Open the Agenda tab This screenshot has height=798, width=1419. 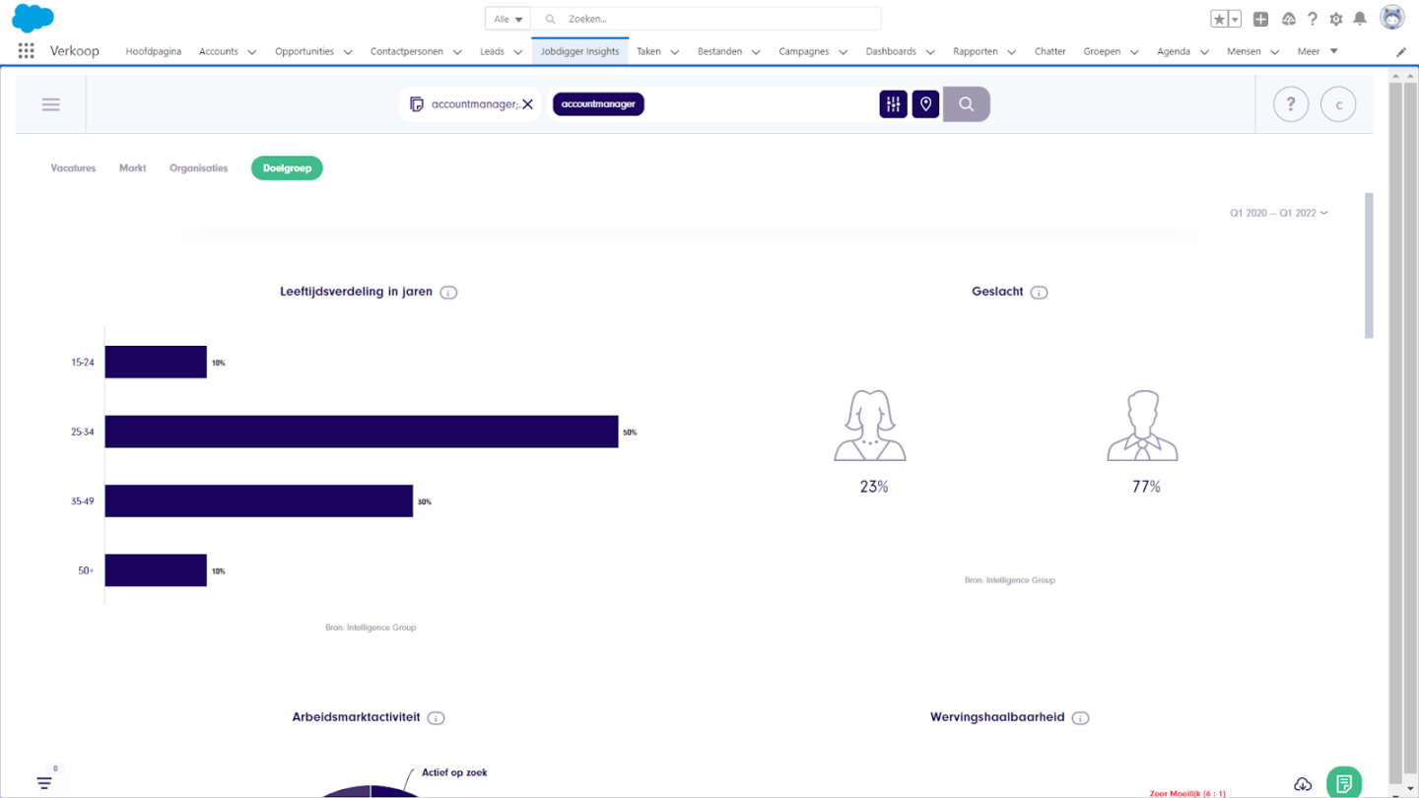pyautogui.click(x=1174, y=51)
